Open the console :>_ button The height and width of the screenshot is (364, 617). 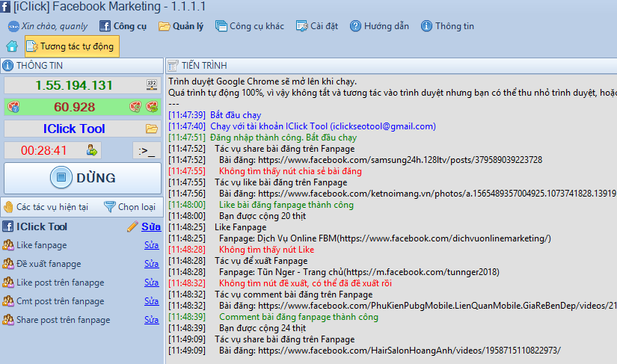pyautogui.click(x=147, y=150)
